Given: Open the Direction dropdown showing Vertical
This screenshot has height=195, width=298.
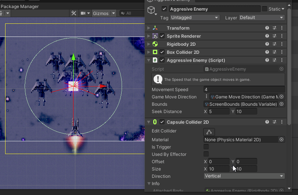Looking at the screenshot, I should pos(244,176).
